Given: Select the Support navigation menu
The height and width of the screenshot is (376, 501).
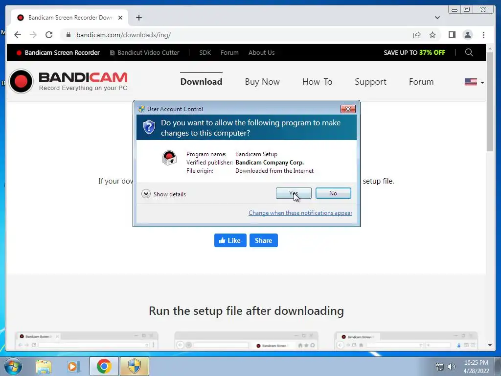Looking at the screenshot, I should tap(371, 82).
